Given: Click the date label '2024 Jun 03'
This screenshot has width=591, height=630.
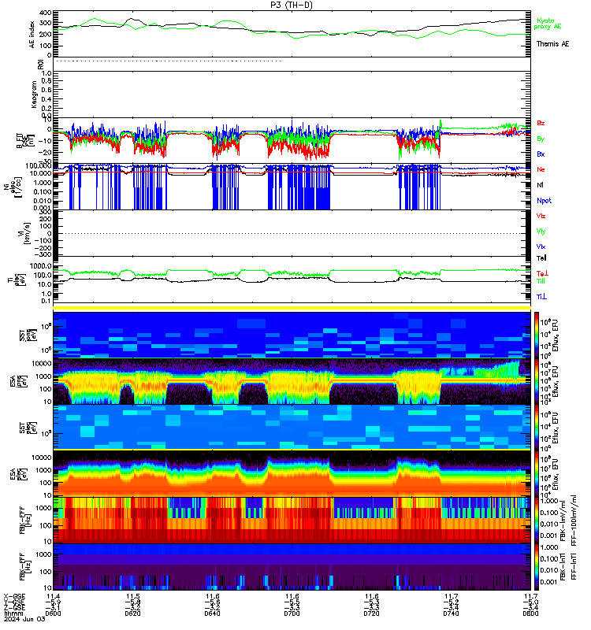Looking at the screenshot, I should pos(24,619).
